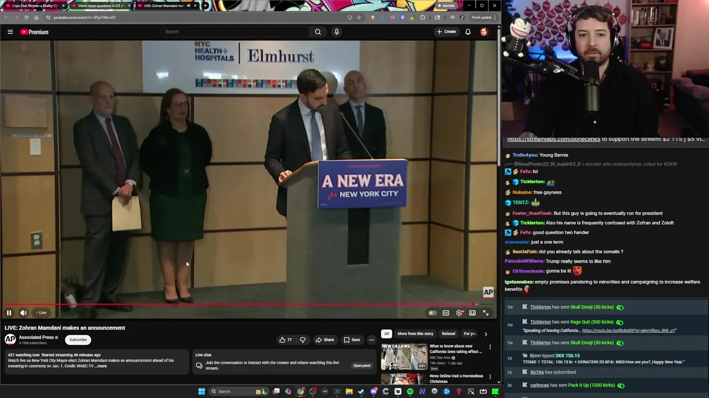Screen dimensions: 709x398
Task: Pause the live video
Action: (9, 313)
